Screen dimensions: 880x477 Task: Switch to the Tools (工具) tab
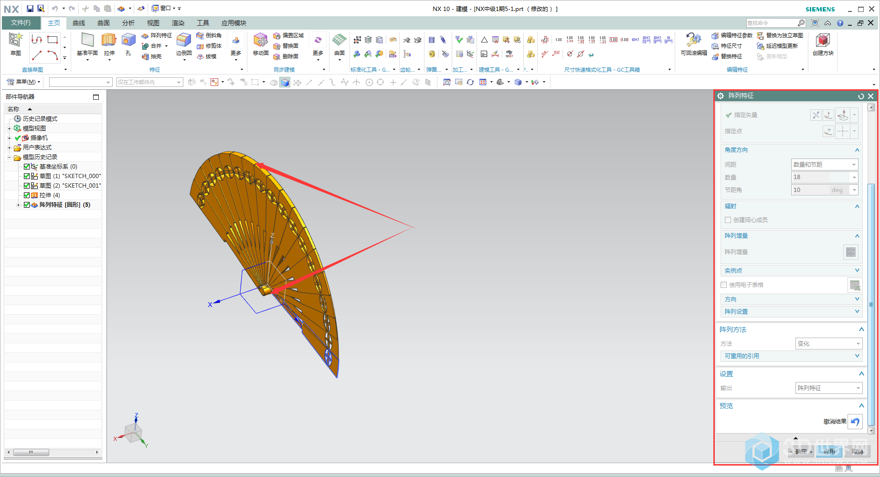(x=203, y=23)
